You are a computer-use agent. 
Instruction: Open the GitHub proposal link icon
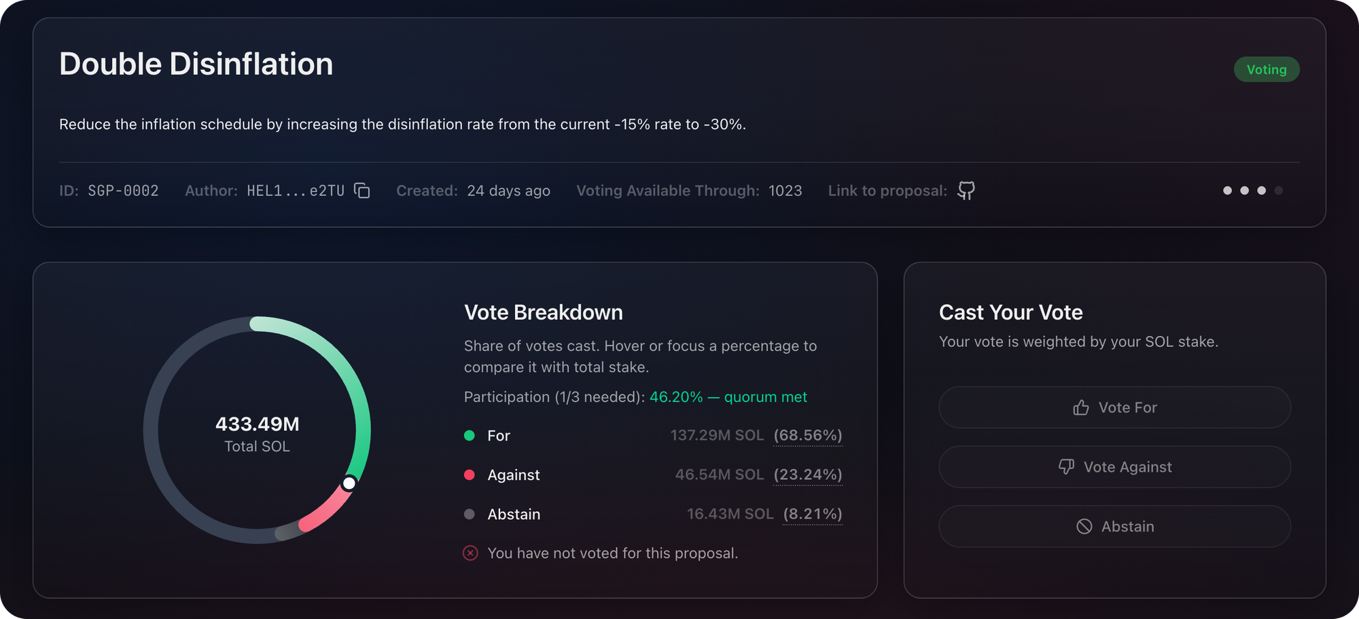[x=966, y=191]
